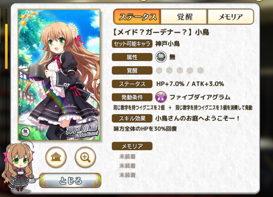Tap the purple 2-3 activation condition icon
Image resolution: width=273 pixels, height=197 pixels.
pyautogui.click(x=161, y=97)
